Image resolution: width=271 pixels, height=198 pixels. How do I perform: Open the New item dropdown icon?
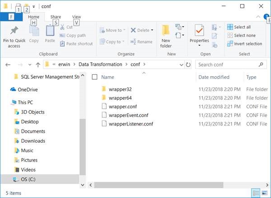(180, 27)
